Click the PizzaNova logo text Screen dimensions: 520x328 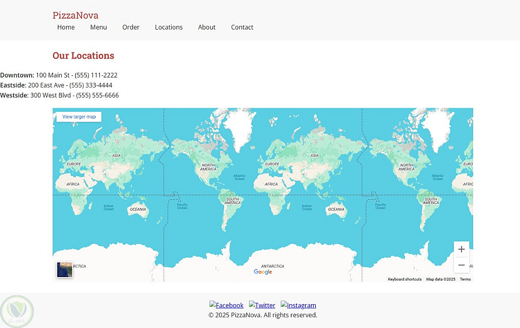click(x=75, y=15)
